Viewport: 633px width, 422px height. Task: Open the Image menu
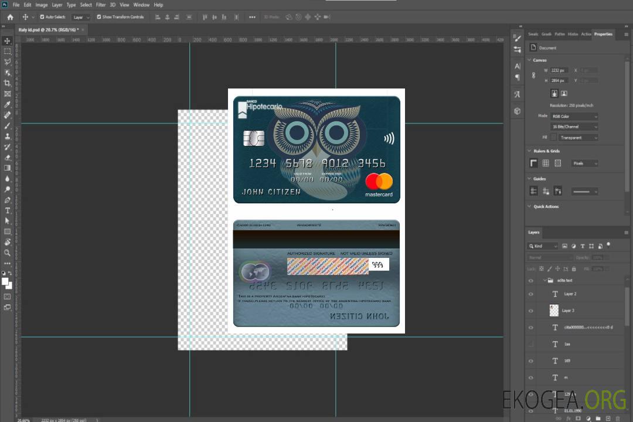[x=41, y=5]
